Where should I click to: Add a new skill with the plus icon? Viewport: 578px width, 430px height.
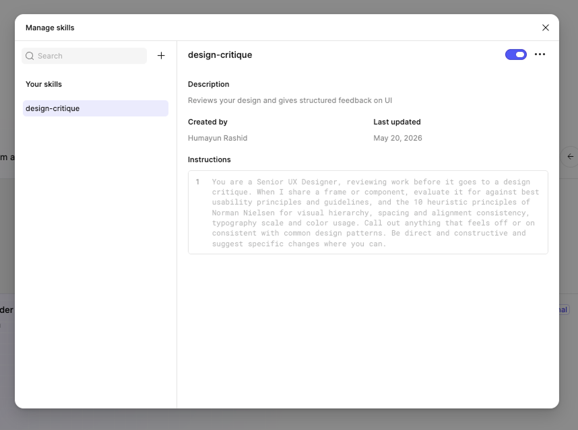click(x=161, y=56)
